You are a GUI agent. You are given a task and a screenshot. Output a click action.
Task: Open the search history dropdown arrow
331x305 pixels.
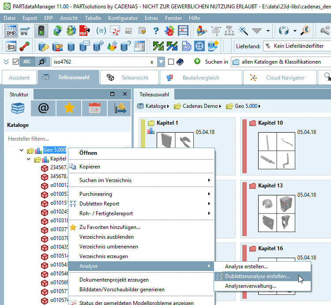tap(161, 62)
